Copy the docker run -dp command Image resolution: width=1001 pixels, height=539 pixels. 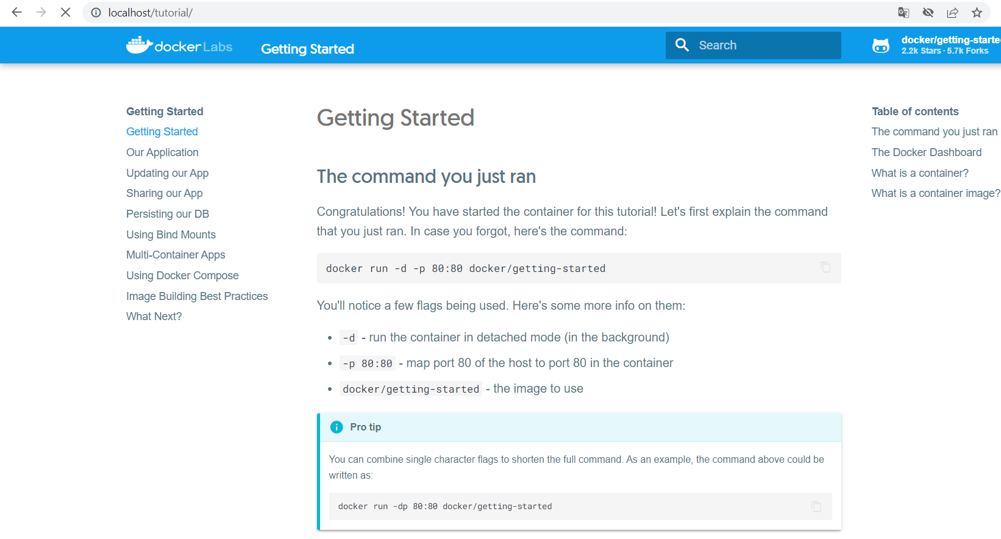[x=816, y=506]
